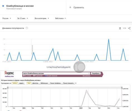Select the История запросов radio option
132x111 pixels.
45,76
